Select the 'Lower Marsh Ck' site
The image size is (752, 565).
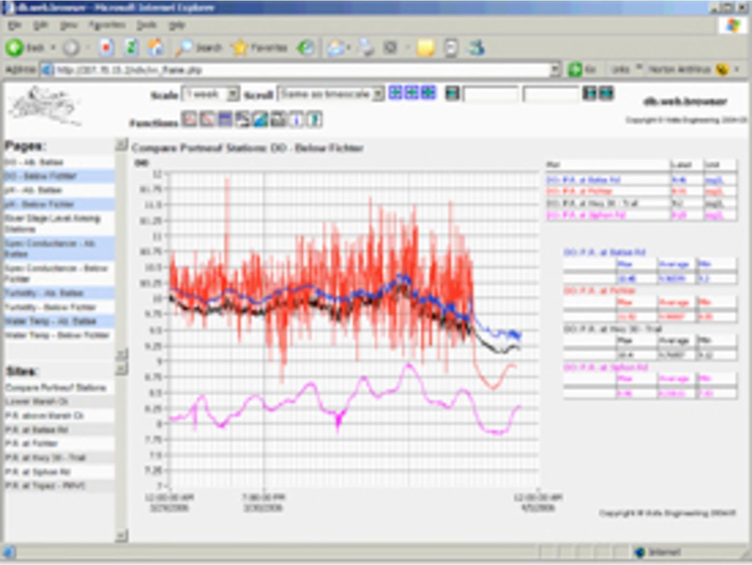click(x=37, y=402)
